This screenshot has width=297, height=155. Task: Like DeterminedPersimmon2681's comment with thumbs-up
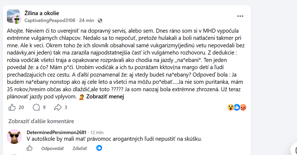click(x=29, y=148)
